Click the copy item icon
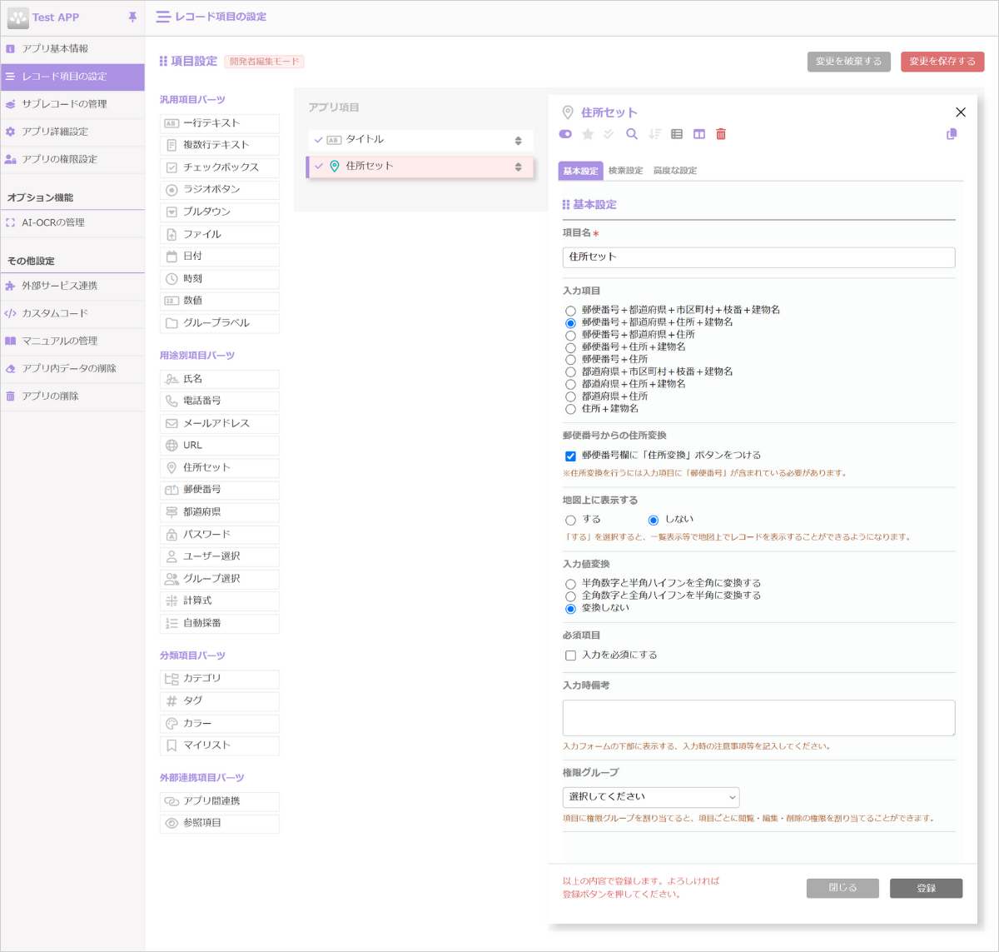The image size is (999, 952). [x=952, y=134]
